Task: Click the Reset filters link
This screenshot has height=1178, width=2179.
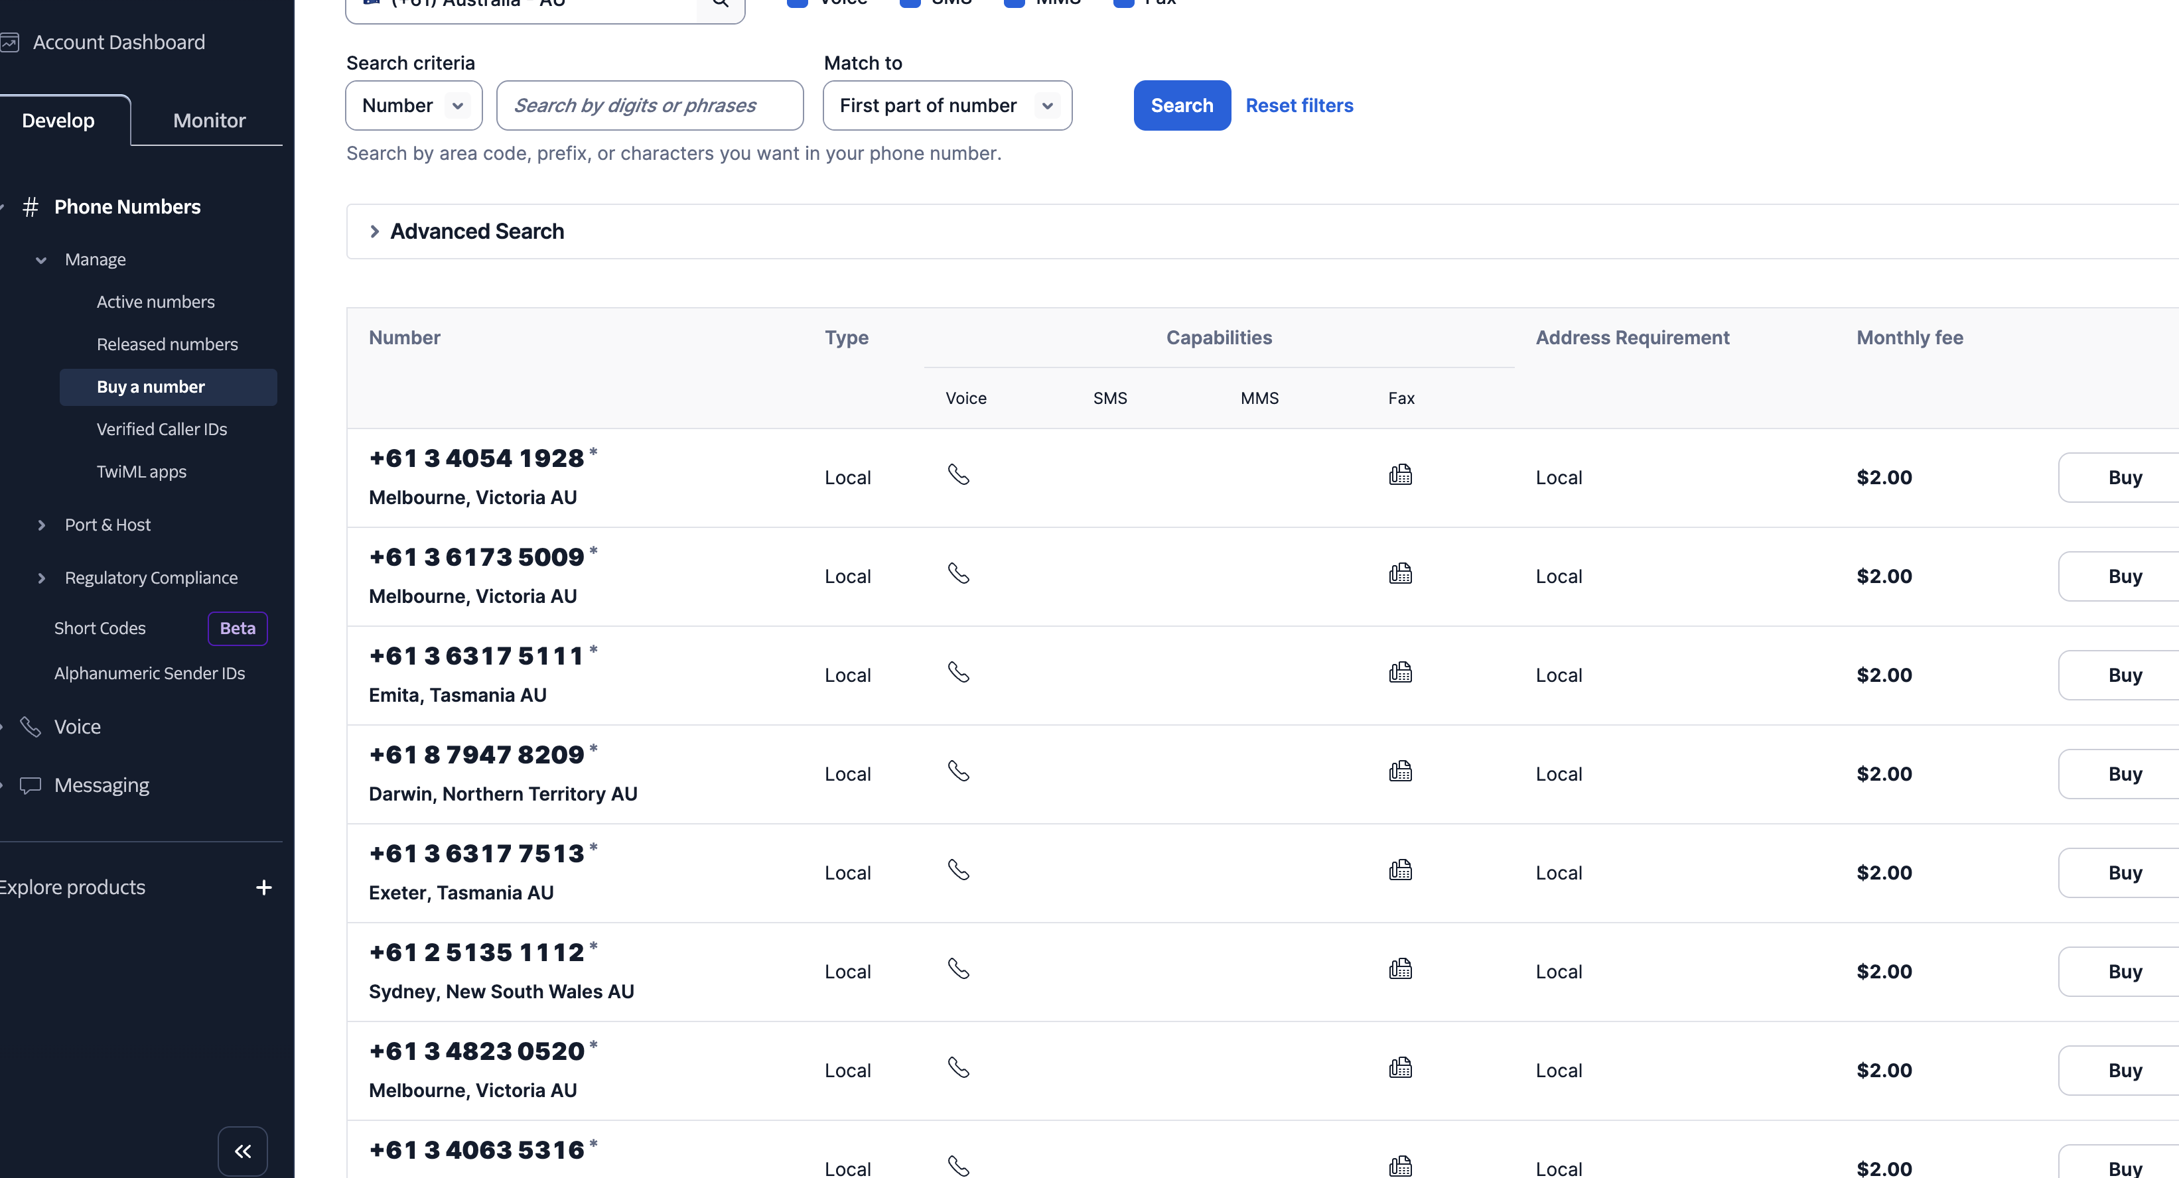Action: (x=1299, y=105)
